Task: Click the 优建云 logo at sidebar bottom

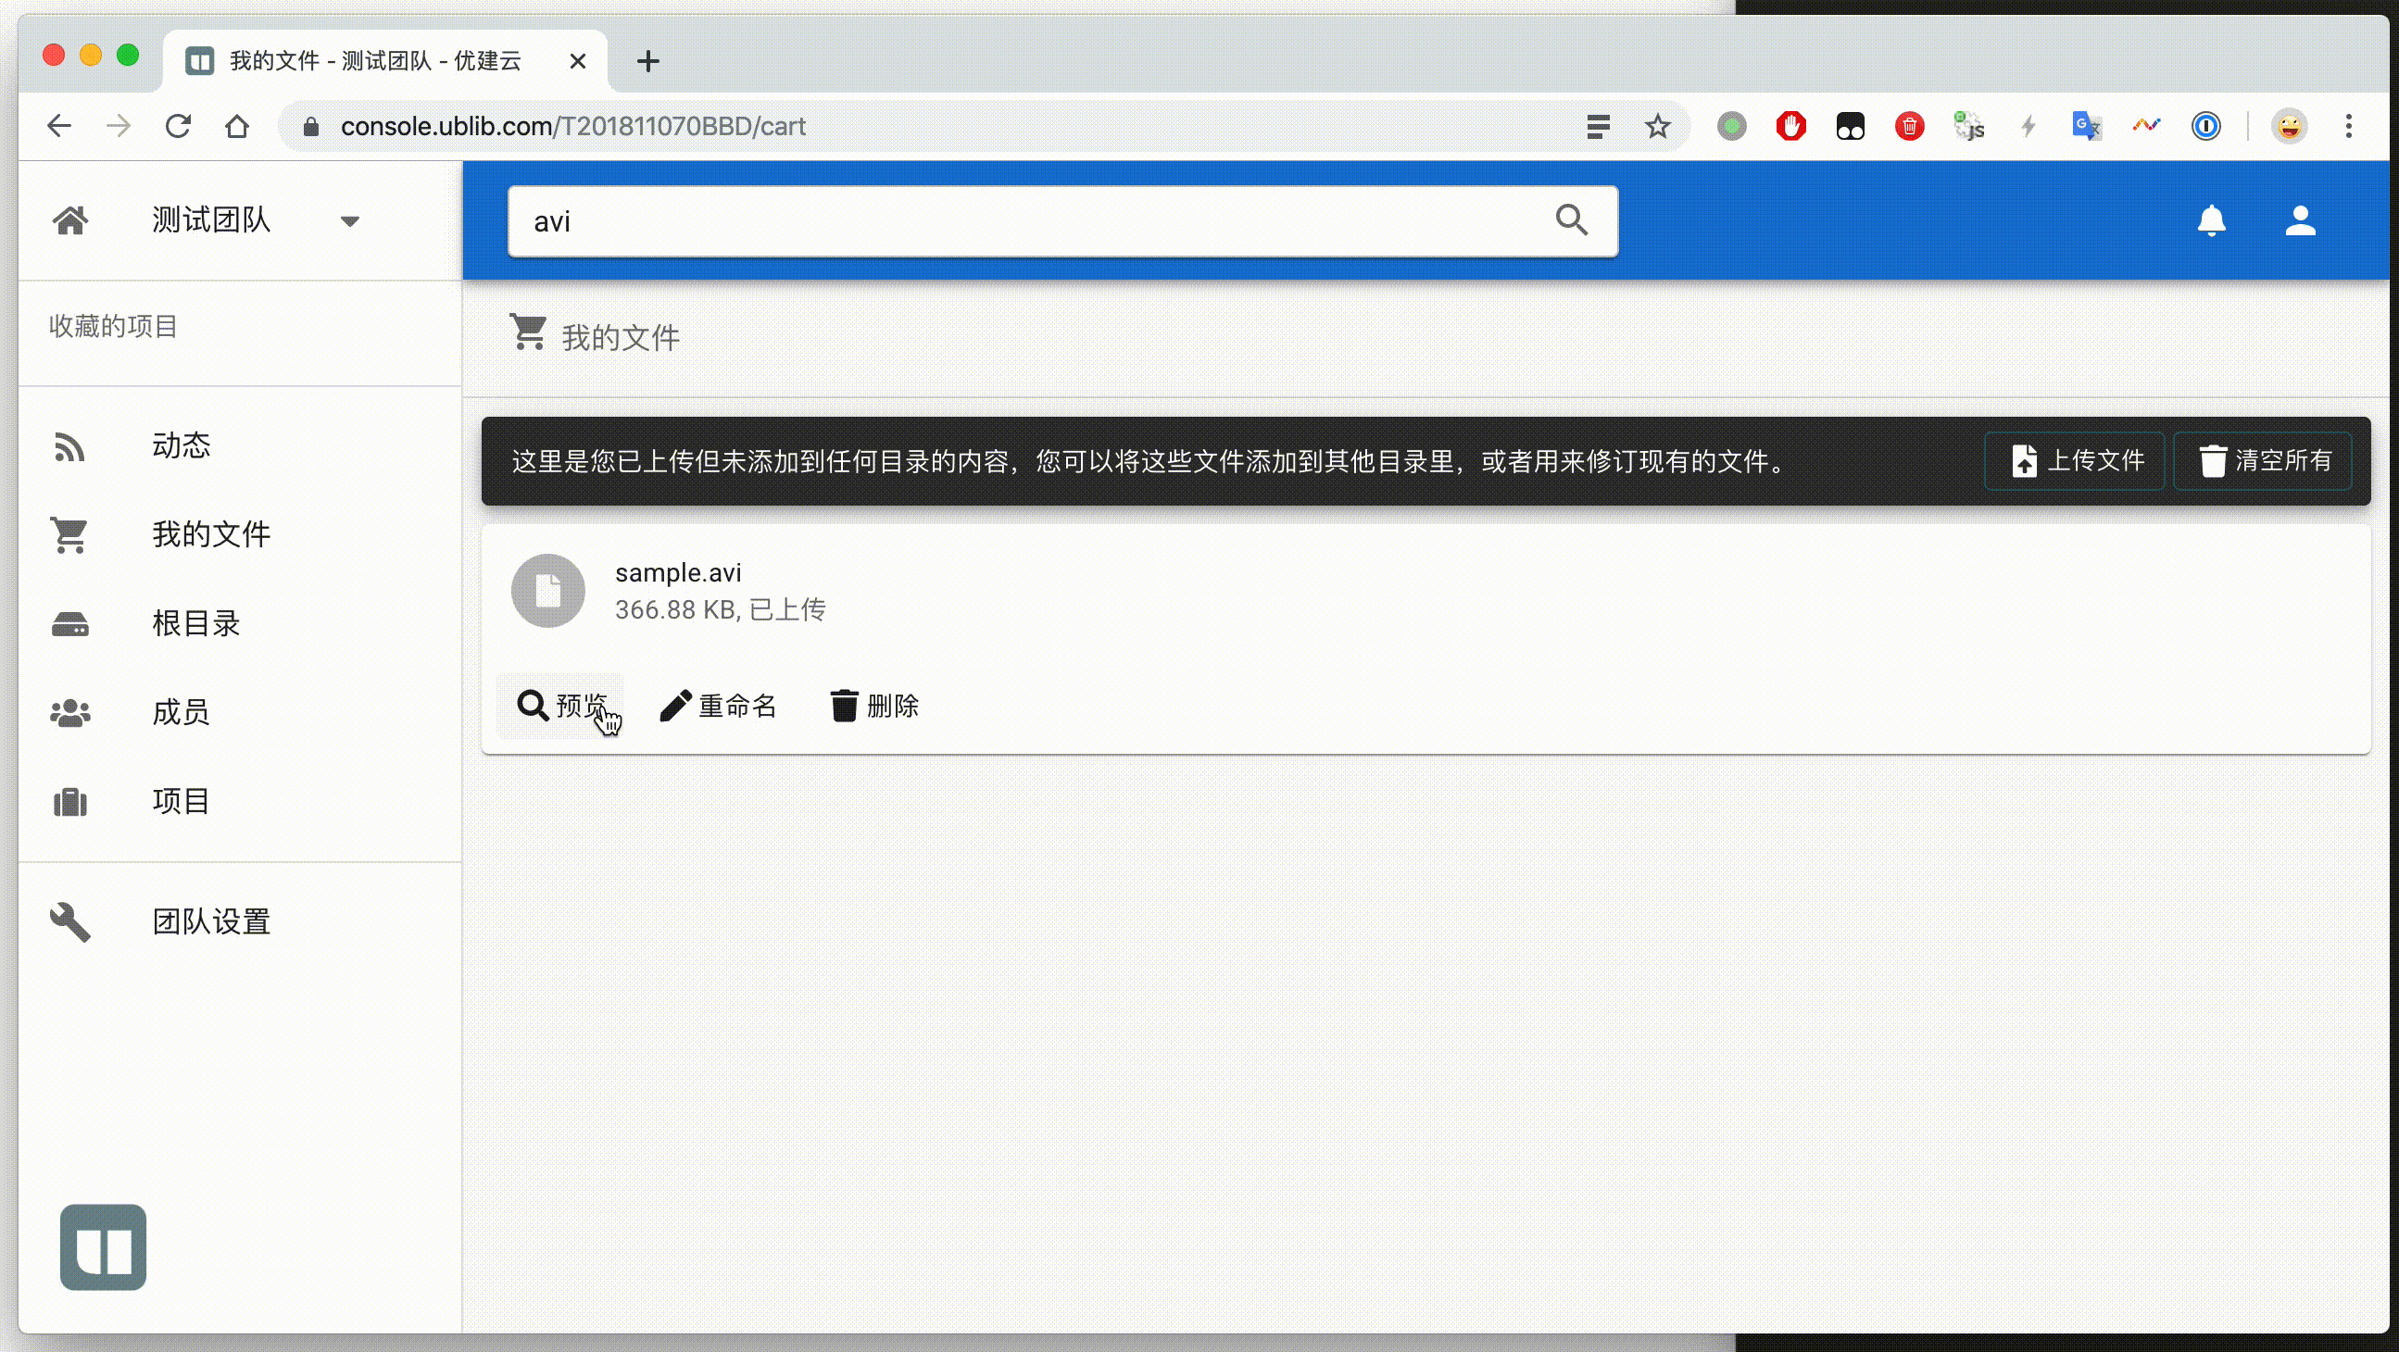Action: [x=104, y=1246]
